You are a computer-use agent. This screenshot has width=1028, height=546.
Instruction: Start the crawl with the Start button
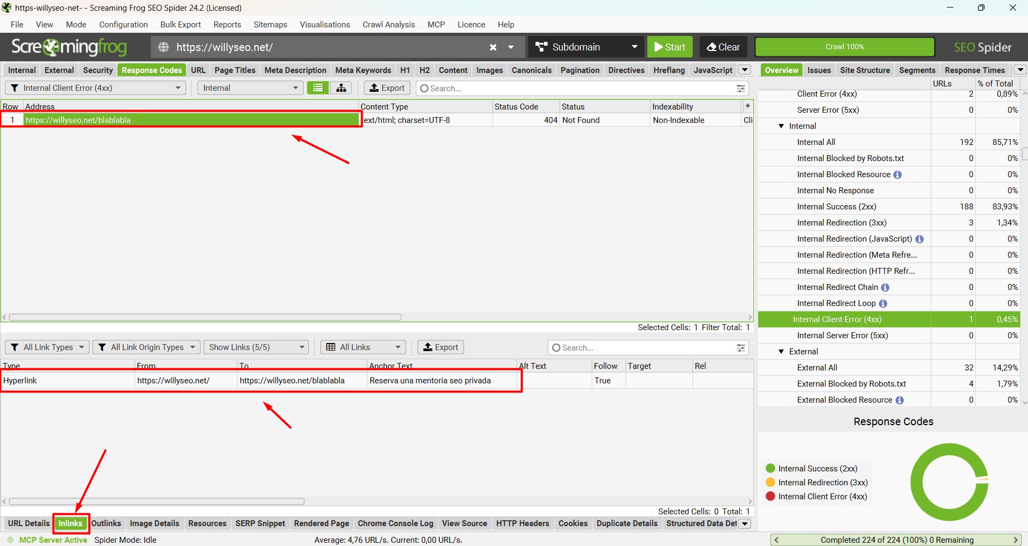670,47
